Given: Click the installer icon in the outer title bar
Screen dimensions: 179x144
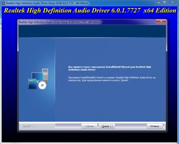Looking at the screenshot, I should [4, 3].
